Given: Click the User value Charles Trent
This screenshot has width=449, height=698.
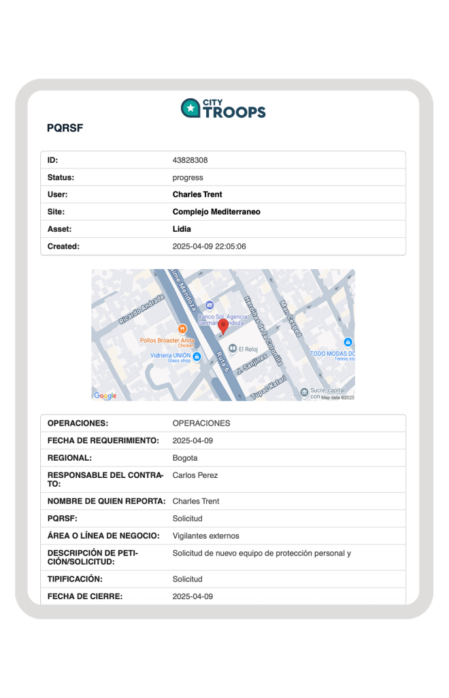Looking at the screenshot, I should (x=197, y=194).
